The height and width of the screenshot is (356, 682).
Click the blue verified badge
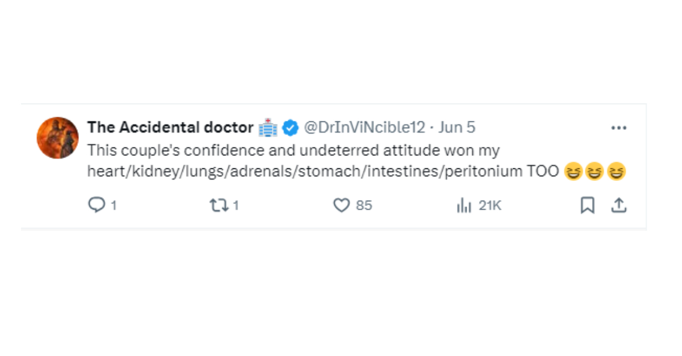[290, 128]
